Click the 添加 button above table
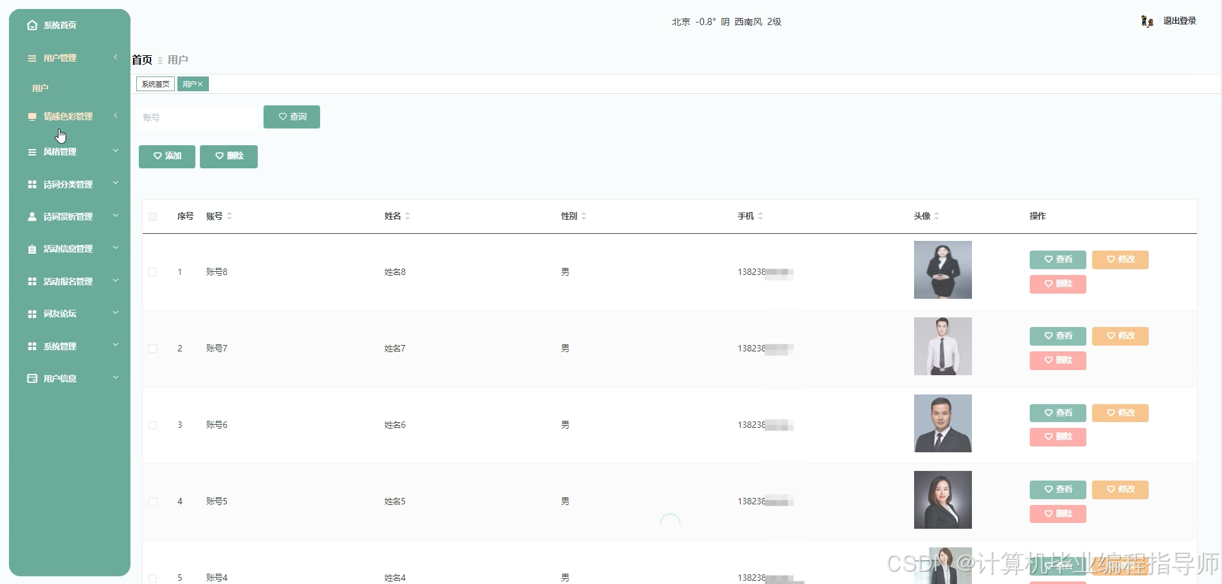This screenshot has height=584, width=1222. pos(167,156)
